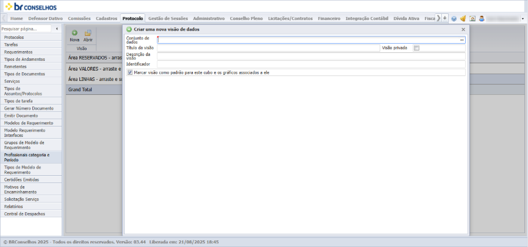Switch to the Licitações/Contratos tab
This screenshot has height=247, width=528.
(291, 18)
